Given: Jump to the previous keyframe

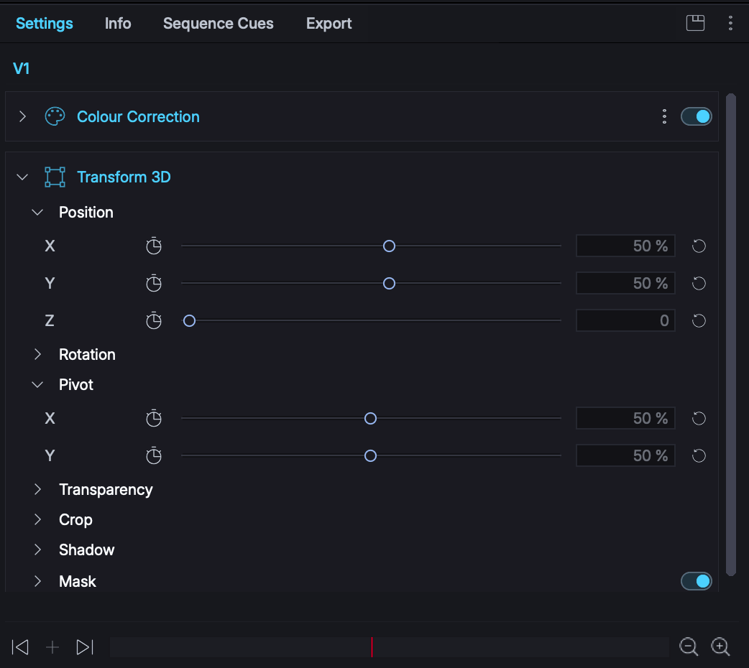Looking at the screenshot, I should (20, 647).
